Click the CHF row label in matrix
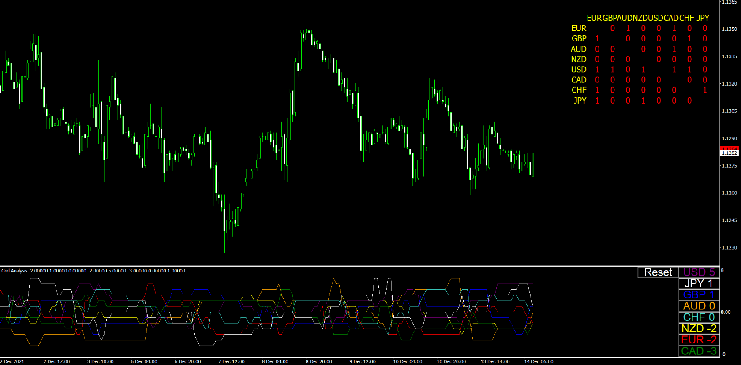This screenshot has width=741, height=365. tap(579, 90)
